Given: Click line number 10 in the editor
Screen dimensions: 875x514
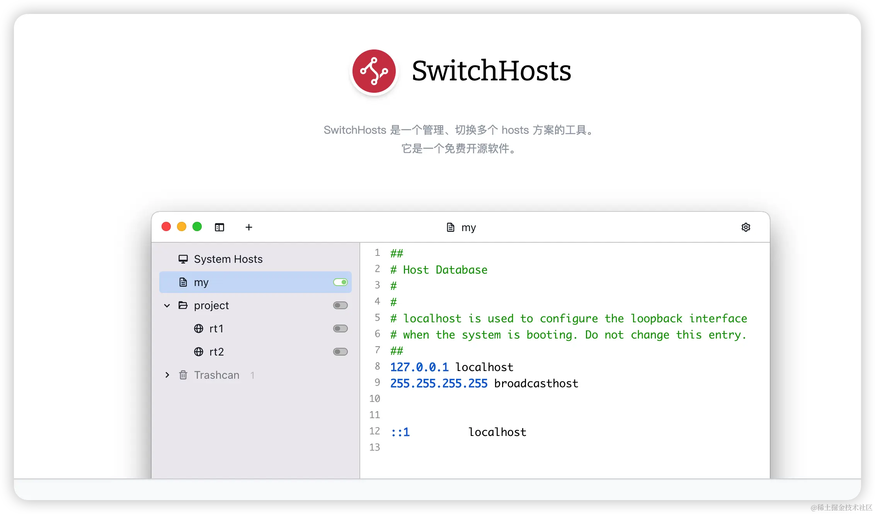Looking at the screenshot, I should 375,399.
